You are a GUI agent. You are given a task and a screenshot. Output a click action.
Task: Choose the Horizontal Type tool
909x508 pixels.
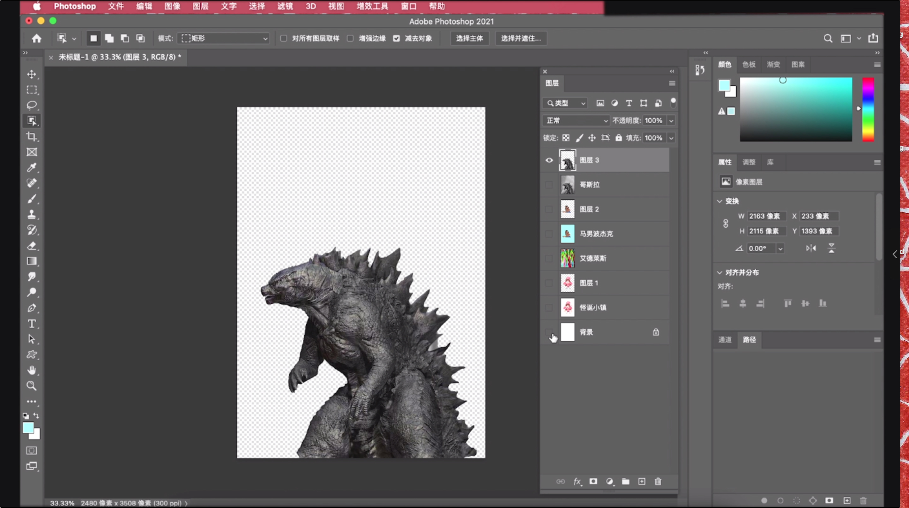[32, 324]
